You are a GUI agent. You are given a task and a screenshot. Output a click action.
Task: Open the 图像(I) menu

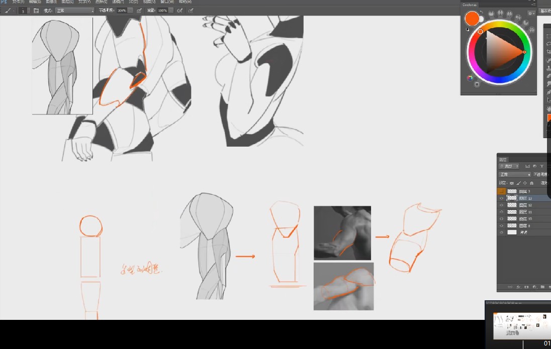point(51,2)
